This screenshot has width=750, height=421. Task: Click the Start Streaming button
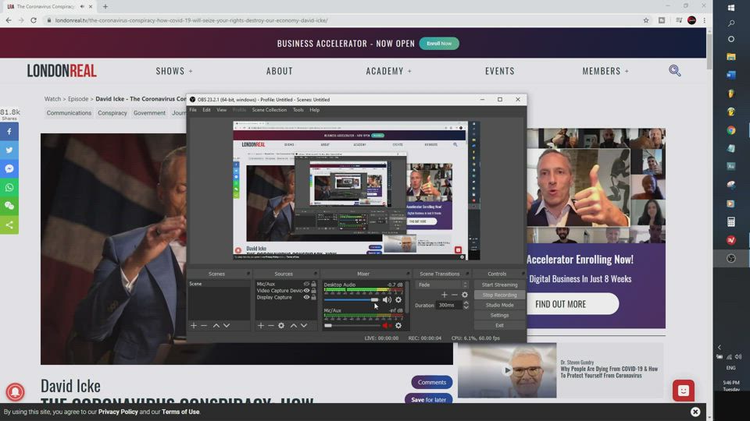click(499, 285)
